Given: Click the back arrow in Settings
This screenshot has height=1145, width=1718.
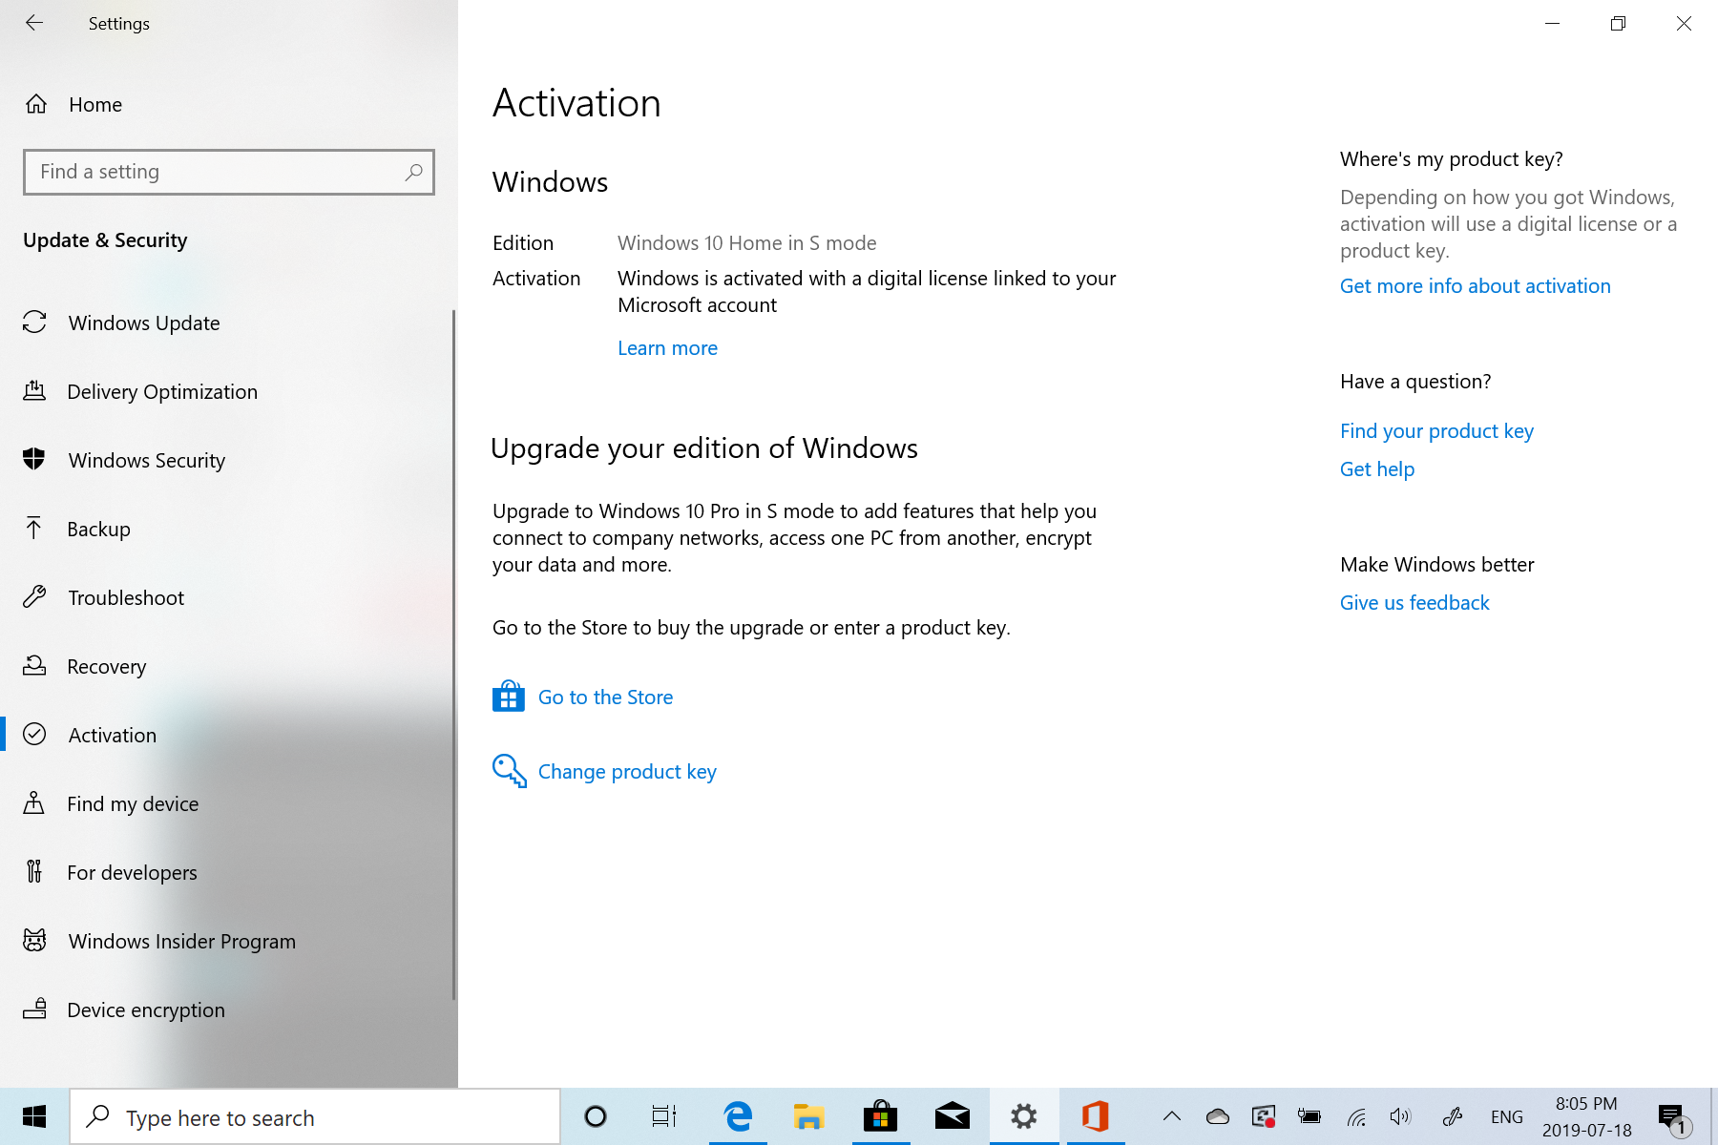Looking at the screenshot, I should [34, 23].
